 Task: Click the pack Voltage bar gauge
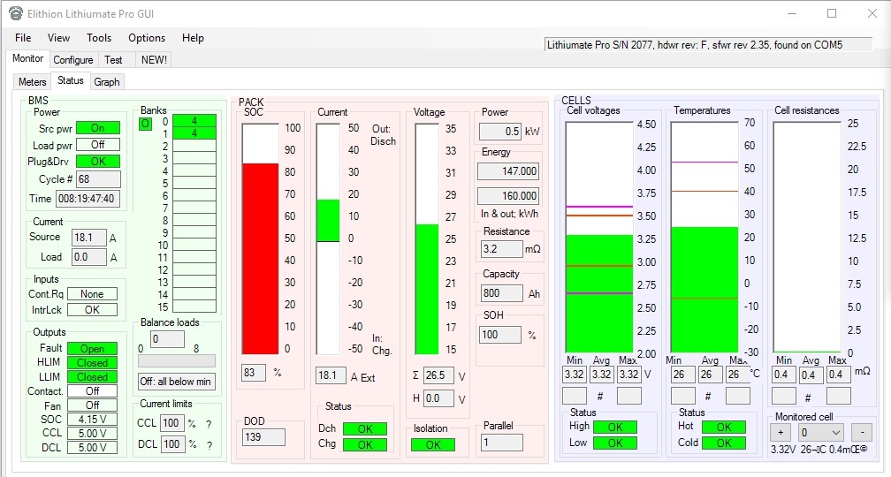[427, 239]
